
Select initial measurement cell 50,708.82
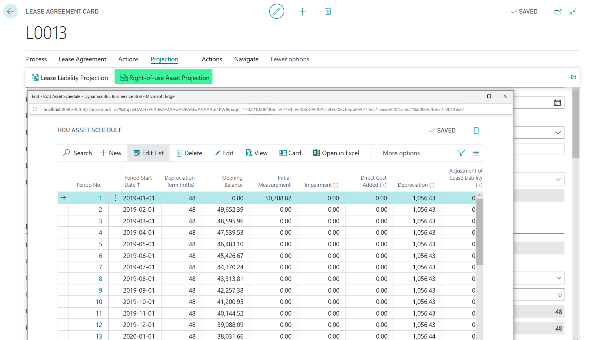pyautogui.click(x=274, y=198)
